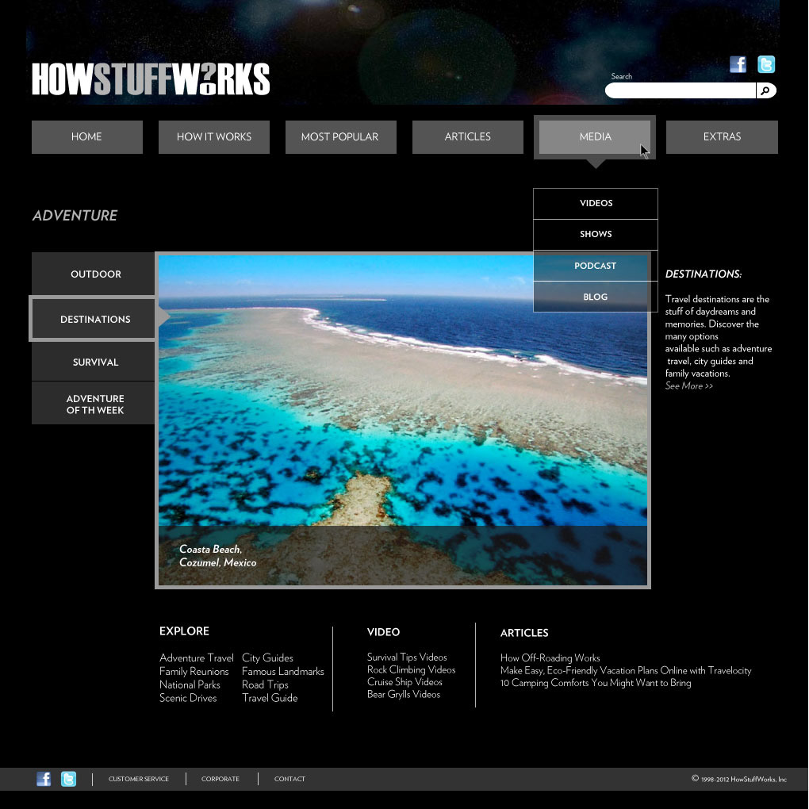The height and width of the screenshot is (809, 809).
Task: Click the EXPLORE column heading
Action: (x=184, y=631)
